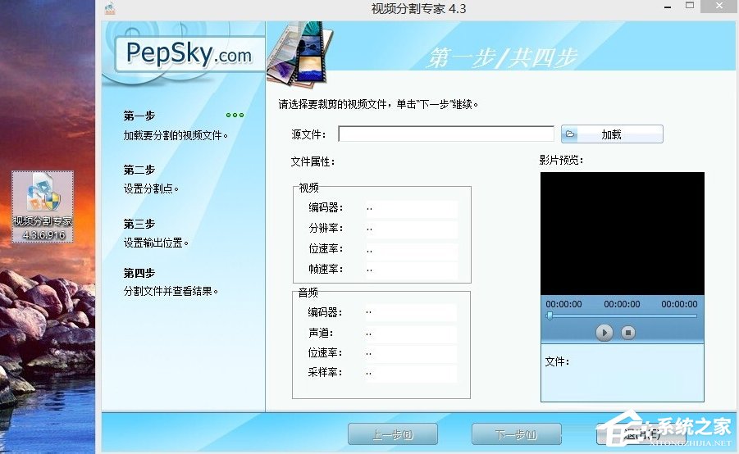The width and height of the screenshot is (739, 454).
Task: Click the video 分辨率 value field
Action: 410,229
